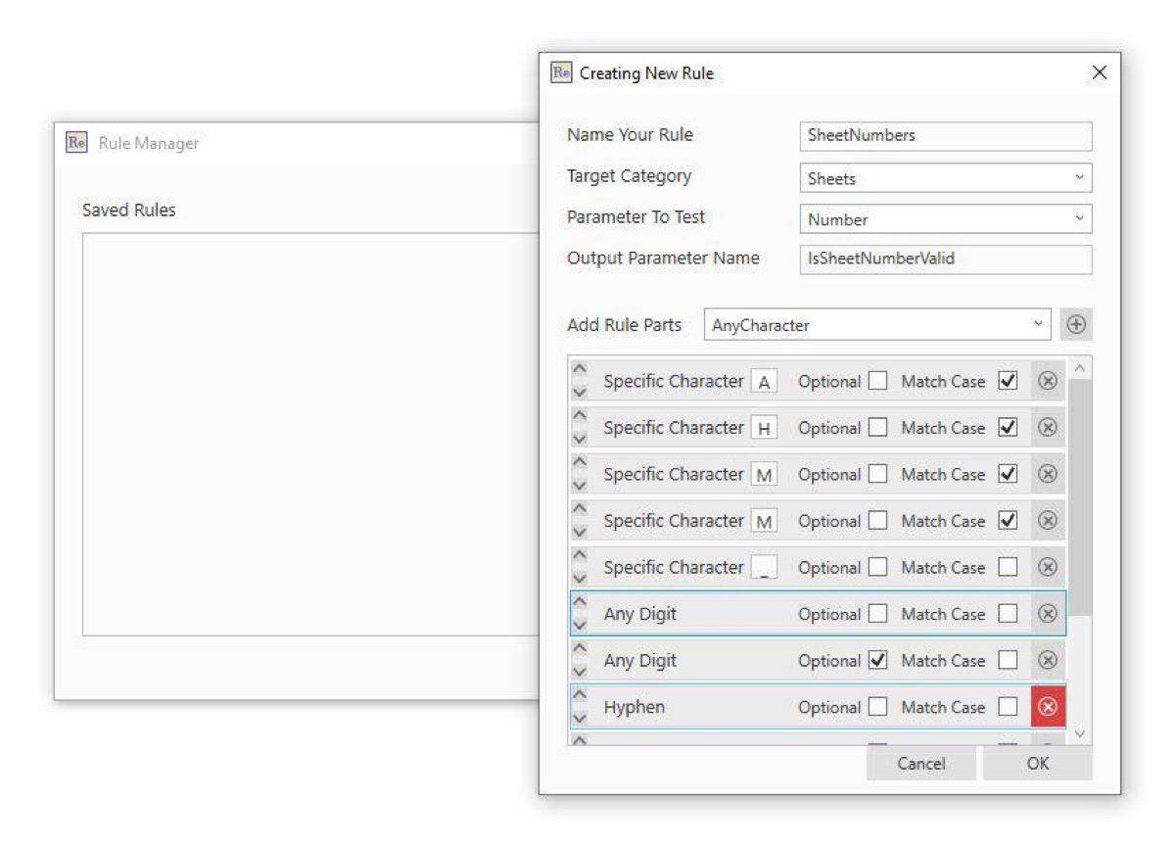This screenshot has width=1175, height=847.
Task: Click the Re icon in Rule Manager title
Action: 75,143
